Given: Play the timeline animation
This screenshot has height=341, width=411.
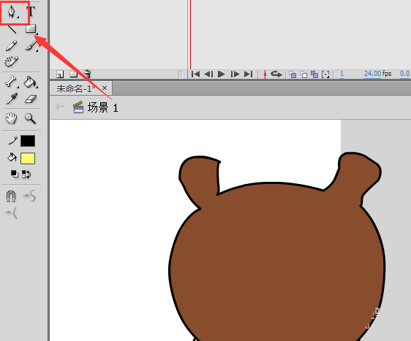Looking at the screenshot, I should (x=222, y=74).
